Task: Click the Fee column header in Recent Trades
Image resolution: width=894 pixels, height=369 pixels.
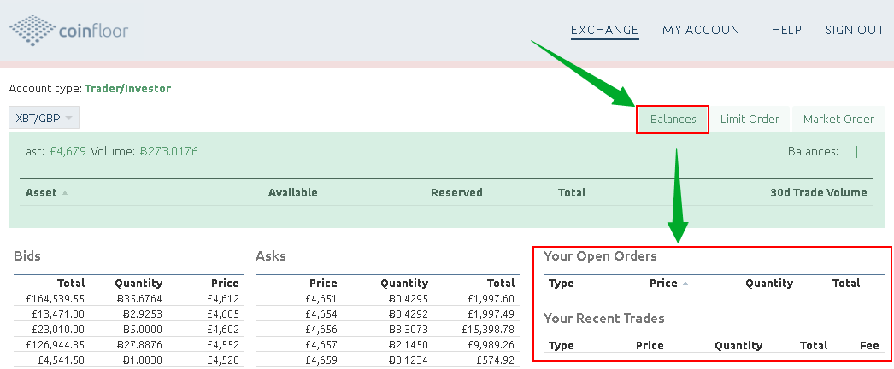Action: [869, 345]
